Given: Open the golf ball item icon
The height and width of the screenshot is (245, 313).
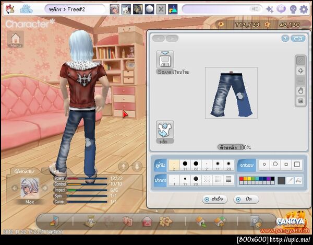Looking at the screenshot, I should [150, 9].
